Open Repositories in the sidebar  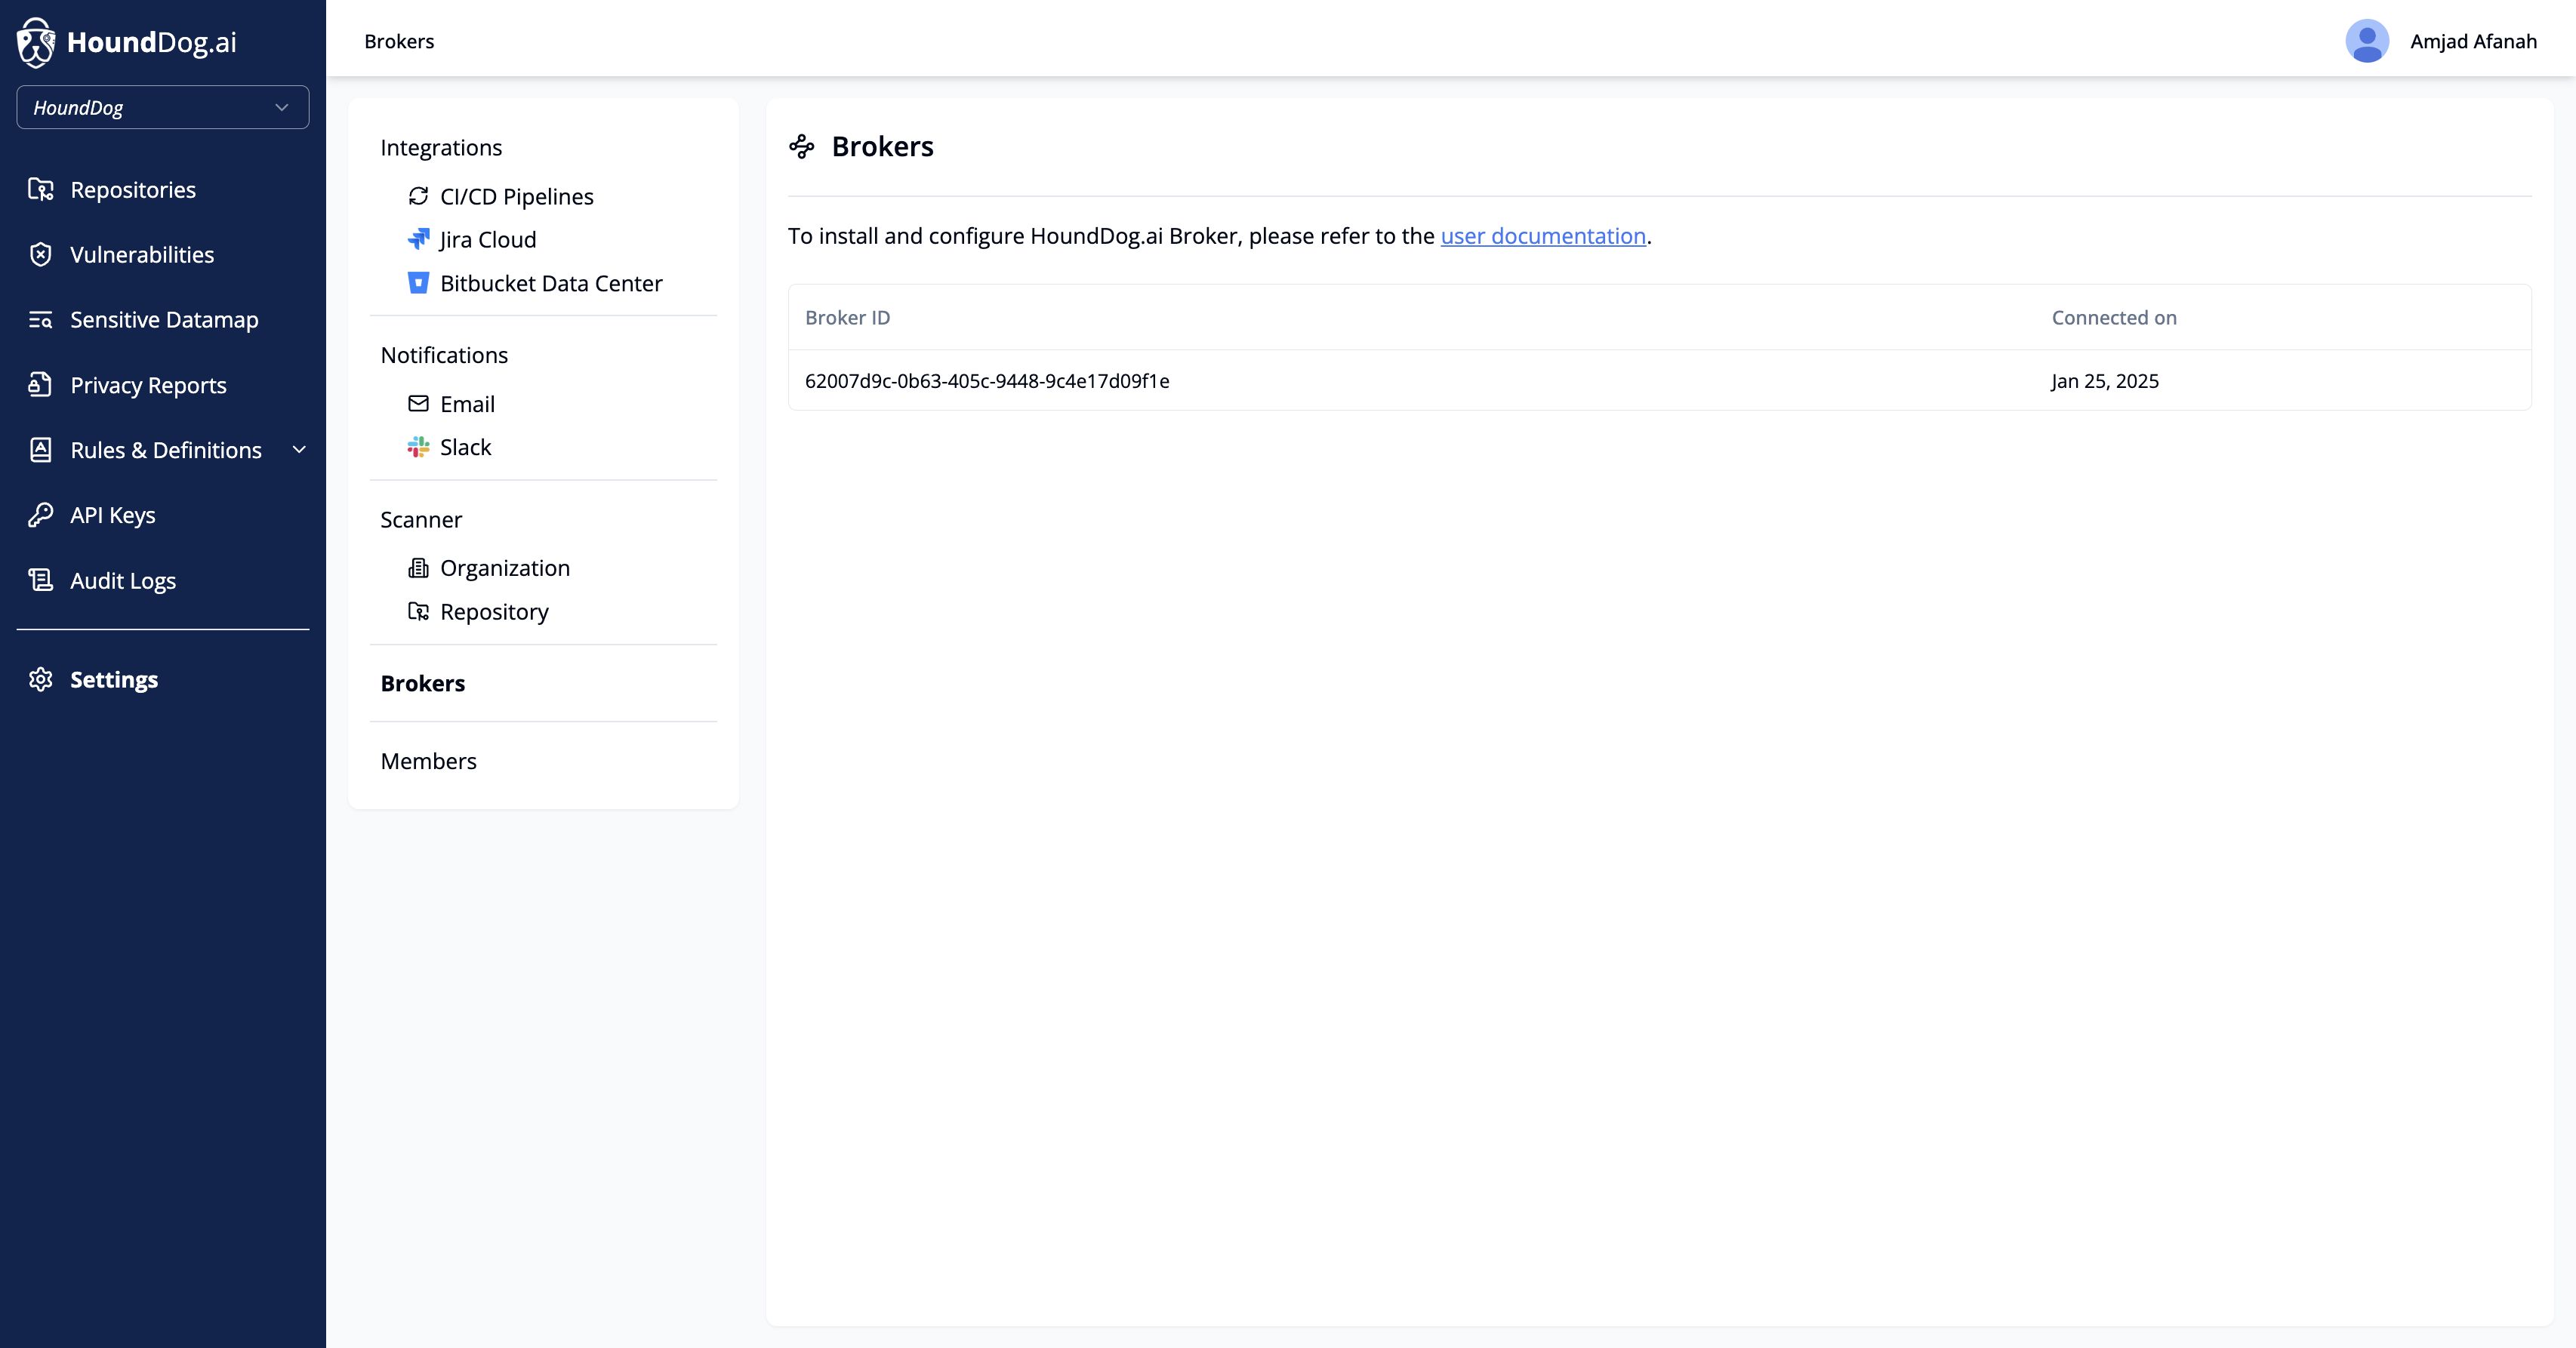[133, 189]
